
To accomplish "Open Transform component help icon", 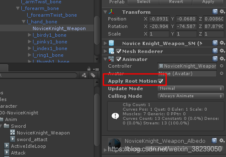I will point(215,12).
